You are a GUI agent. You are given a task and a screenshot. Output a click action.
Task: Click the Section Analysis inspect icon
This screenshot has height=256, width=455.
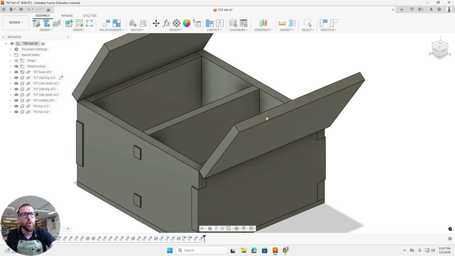[x=292, y=23]
